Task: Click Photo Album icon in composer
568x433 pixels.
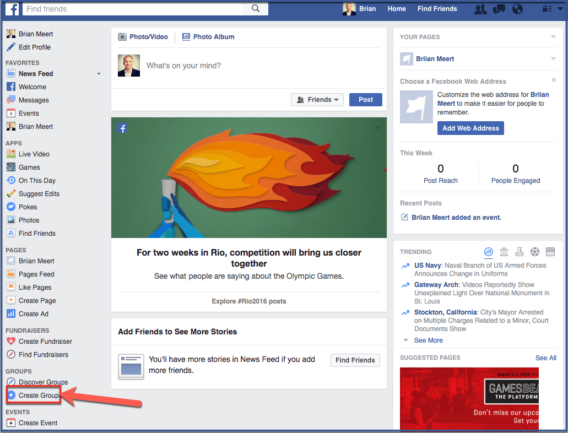Action: (x=186, y=37)
